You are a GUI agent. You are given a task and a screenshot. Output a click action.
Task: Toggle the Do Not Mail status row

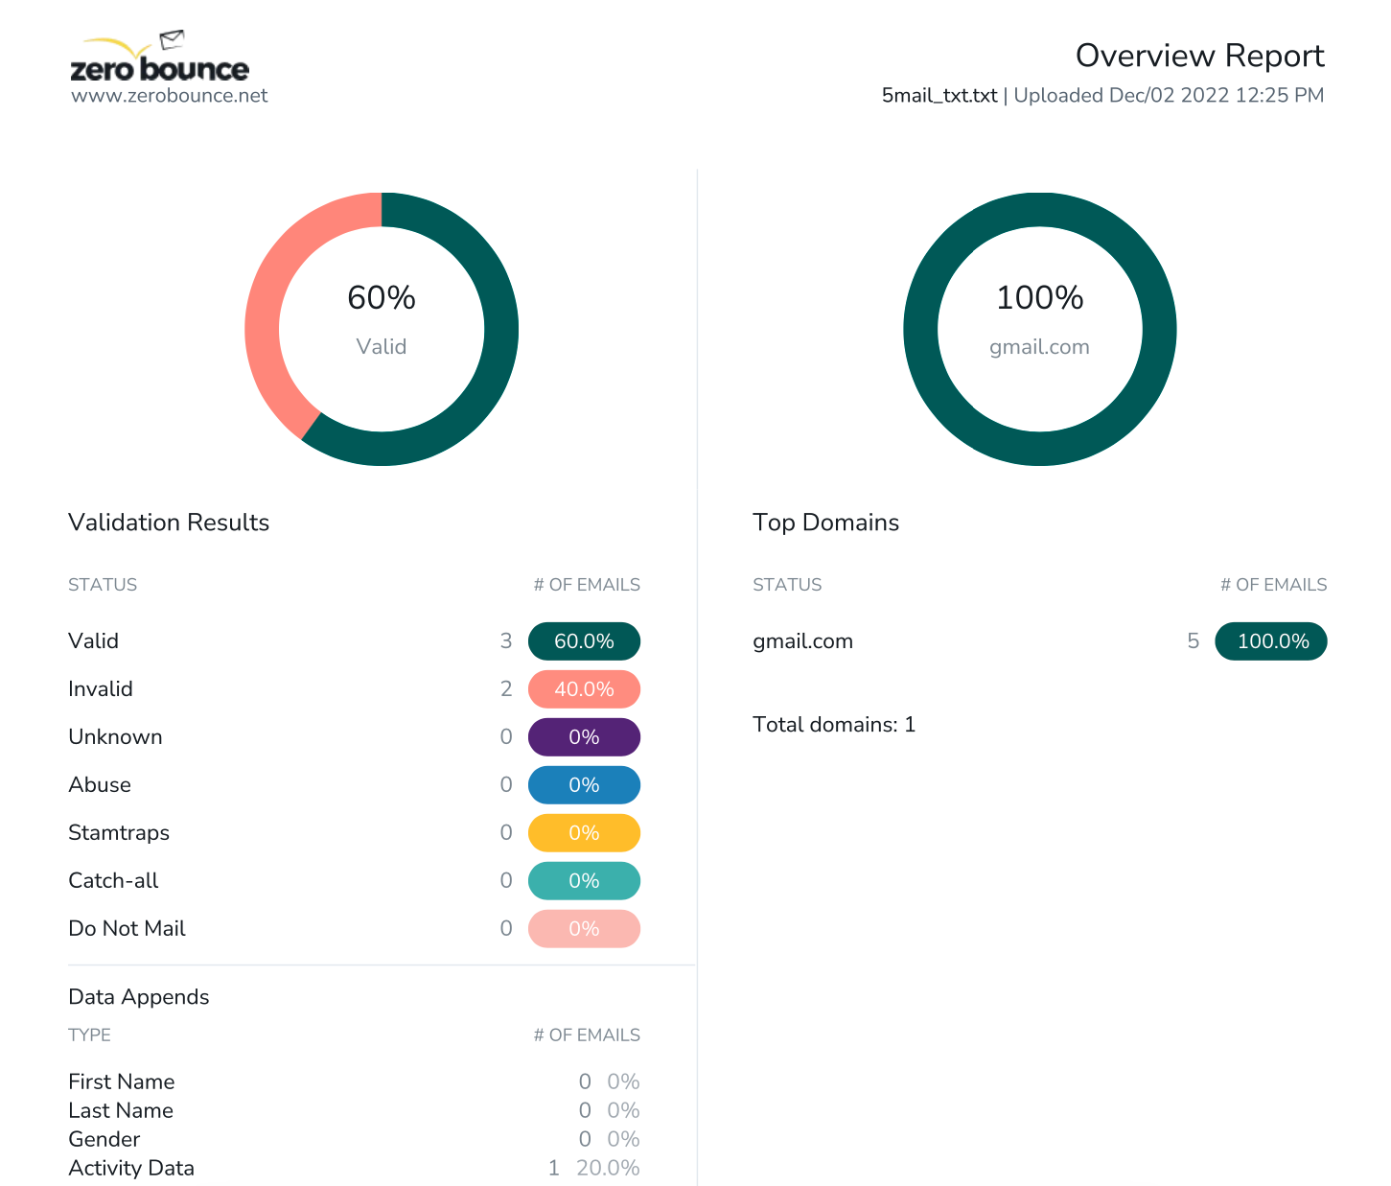click(126, 928)
